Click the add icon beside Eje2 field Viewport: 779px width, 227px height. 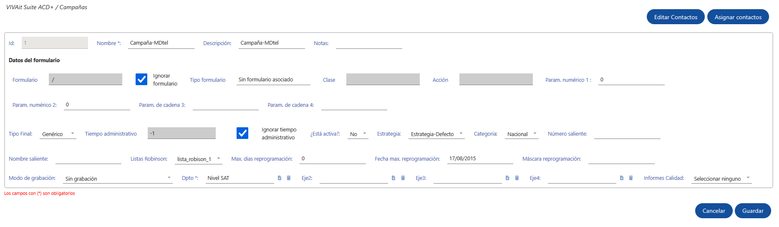[393, 178]
